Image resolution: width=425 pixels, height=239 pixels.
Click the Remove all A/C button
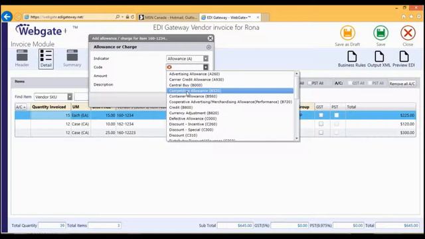(x=402, y=84)
